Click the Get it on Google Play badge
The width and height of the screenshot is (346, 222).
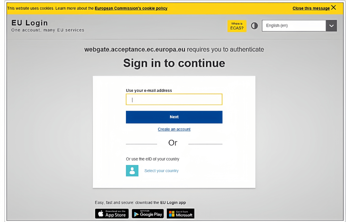pos(148,214)
